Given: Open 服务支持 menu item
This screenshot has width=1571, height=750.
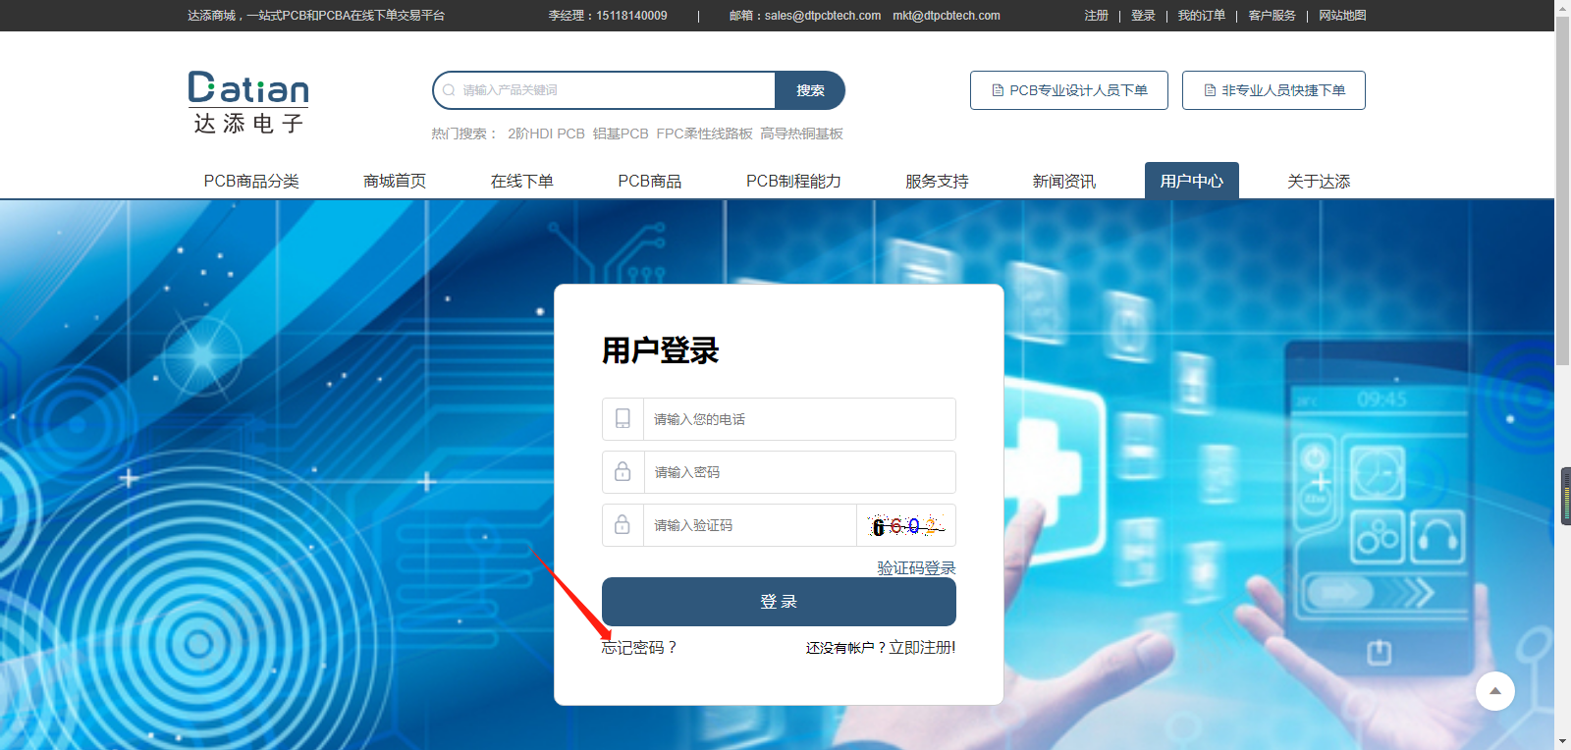Looking at the screenshot, I should pyautogui.click(x=937, y=182).
